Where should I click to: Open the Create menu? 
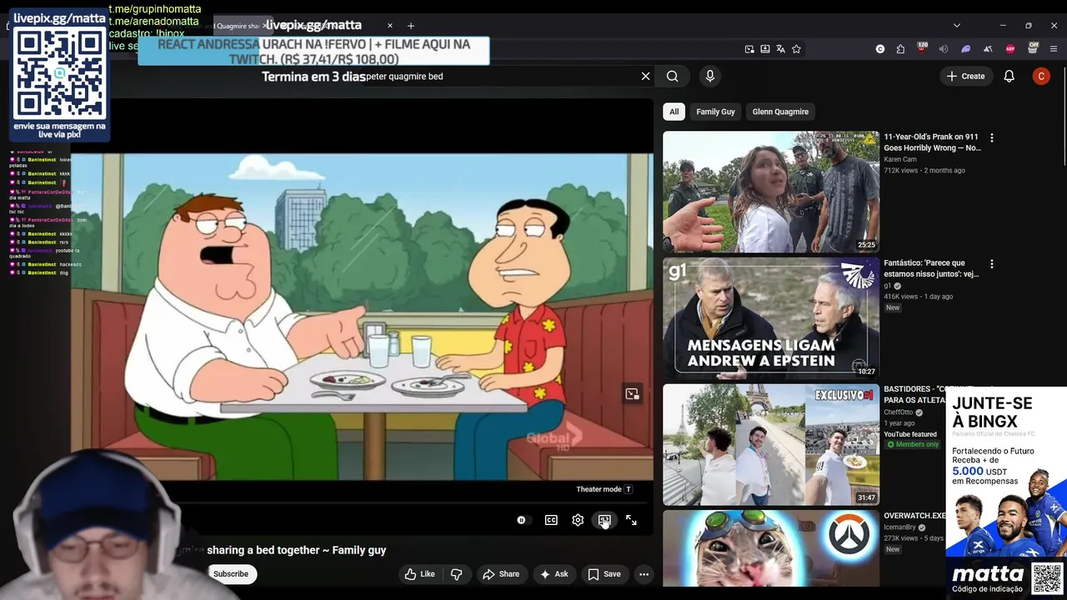(x=965, y=76)
